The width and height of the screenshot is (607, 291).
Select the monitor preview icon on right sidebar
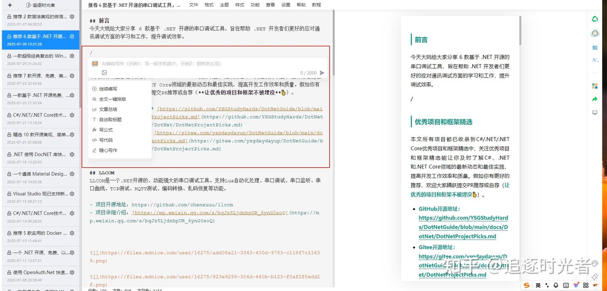[594, 112]
